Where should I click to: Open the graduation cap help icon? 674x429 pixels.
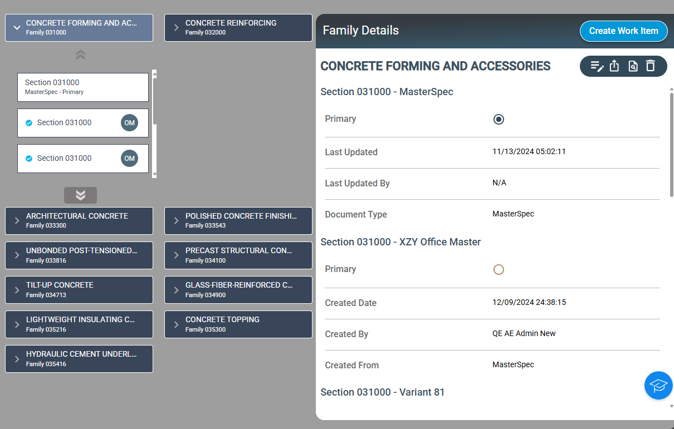658,385
